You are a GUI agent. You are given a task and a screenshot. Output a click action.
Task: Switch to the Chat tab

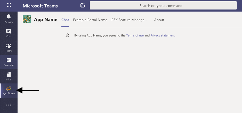click(65, 20)
